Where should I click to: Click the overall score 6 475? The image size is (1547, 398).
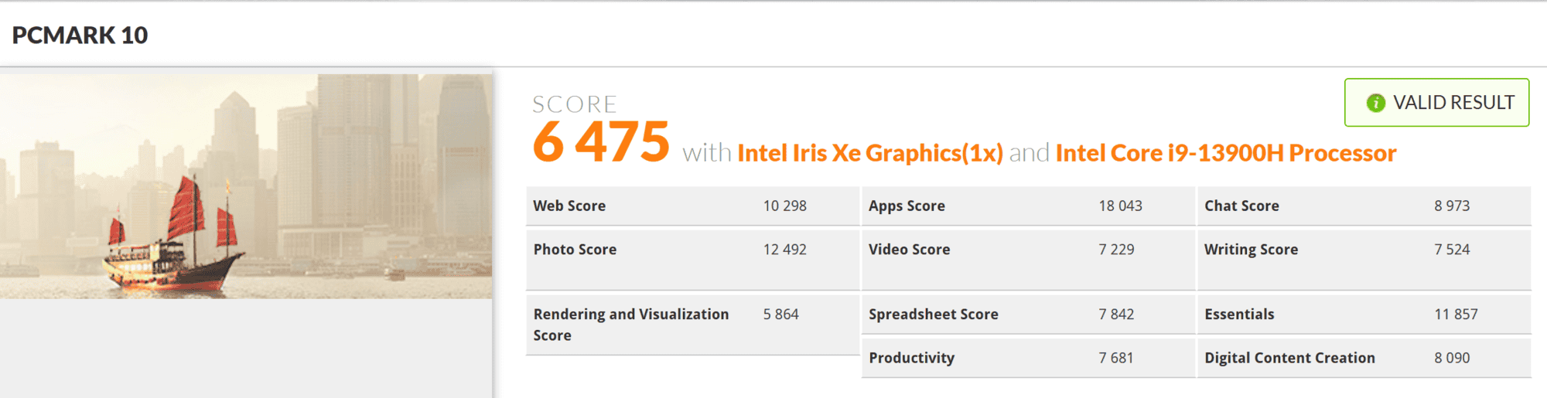click(x=600, y=142)
